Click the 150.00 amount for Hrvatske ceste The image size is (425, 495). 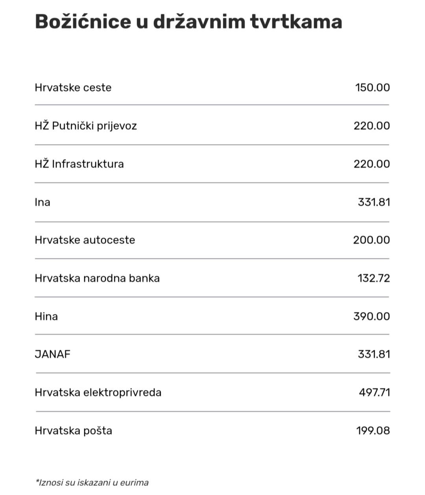click(372, 87)
